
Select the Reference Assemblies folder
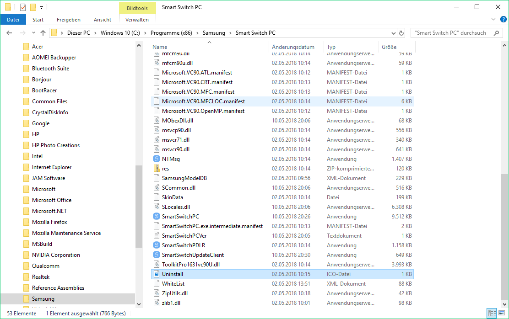(58, 287)
